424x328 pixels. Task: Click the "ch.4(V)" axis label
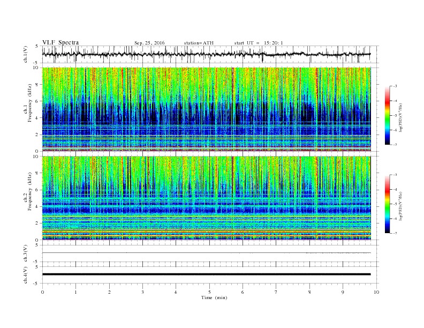pos(26,275)
